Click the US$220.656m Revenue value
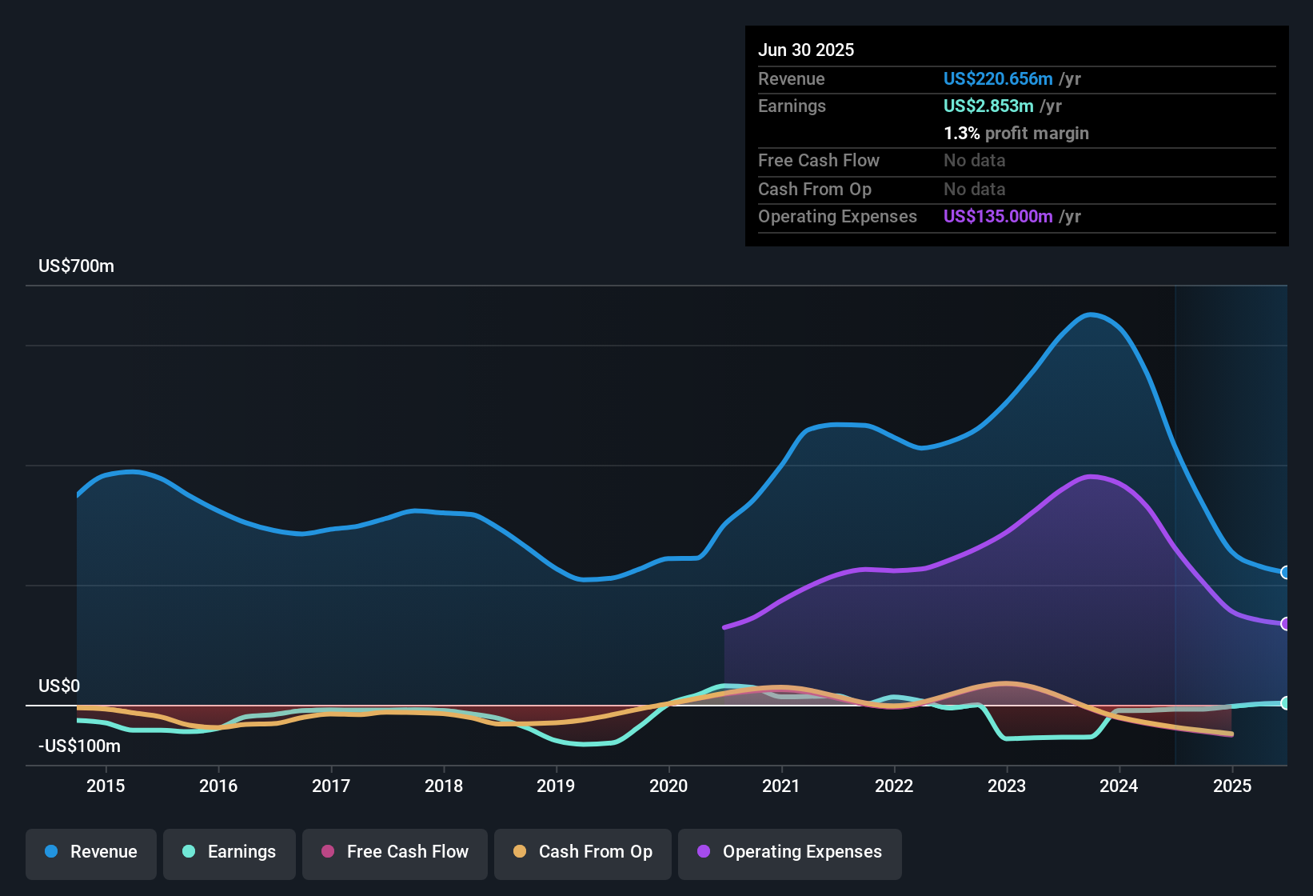 (998, 78)
